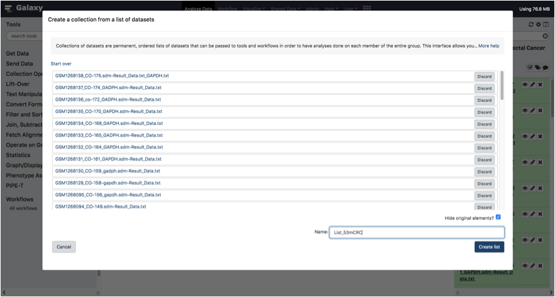Expand the PIPE-T tool section
The height and width of the screenshot is (297, 555).
tap(15, 185)
